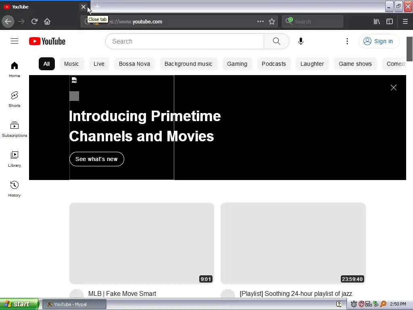413x310 pixels.
Task: Click MLB | Fake Move Smart title
Action: coord(122,294)
